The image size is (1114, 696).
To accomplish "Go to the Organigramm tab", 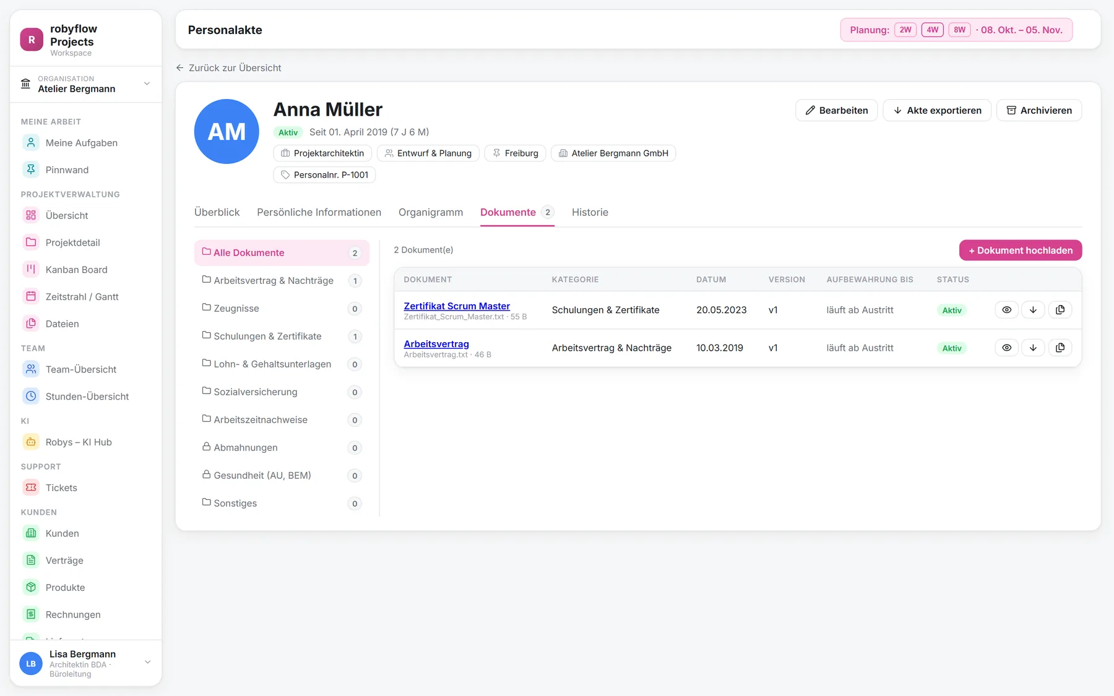I will 431,212.
